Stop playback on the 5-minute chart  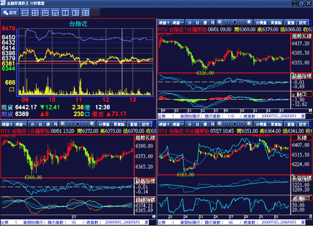click(x=235, y=22)
